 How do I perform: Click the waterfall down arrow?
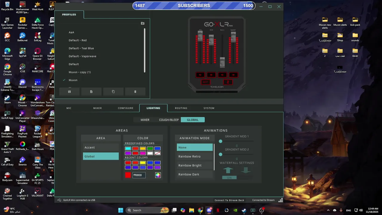coord(245,170)
